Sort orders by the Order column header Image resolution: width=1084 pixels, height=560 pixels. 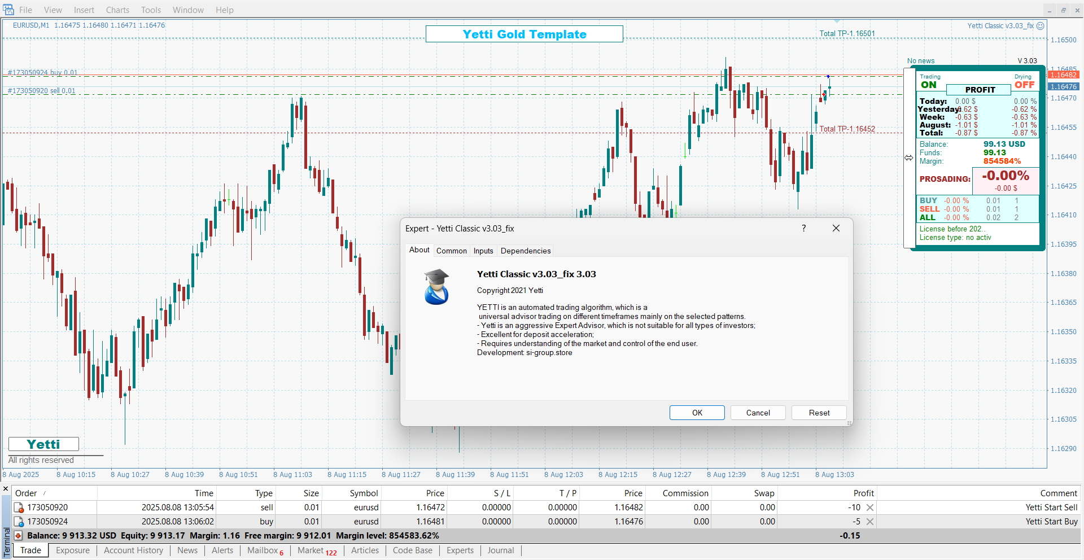tap(26, 493)
